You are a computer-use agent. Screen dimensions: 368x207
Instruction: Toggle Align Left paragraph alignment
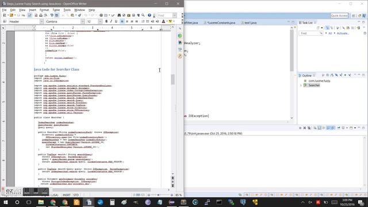tap(122, 21)
